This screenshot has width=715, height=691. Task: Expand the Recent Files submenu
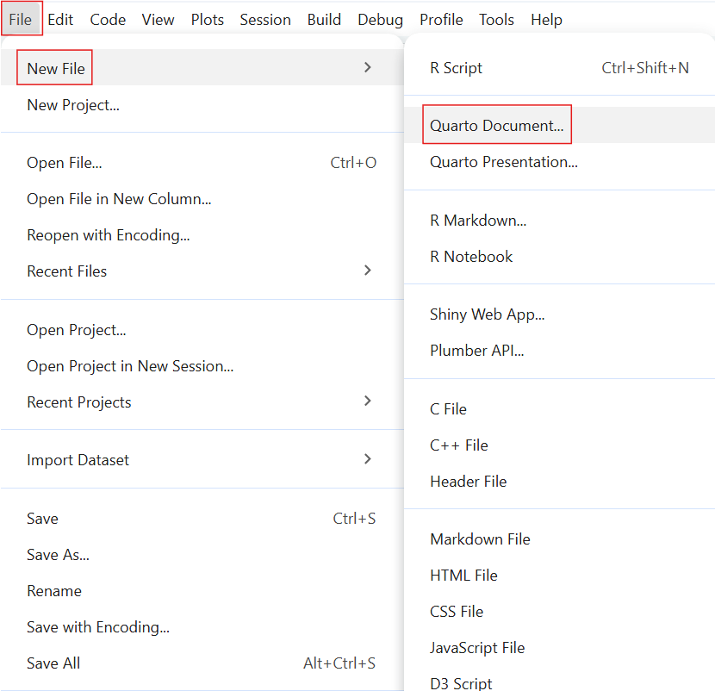66,271
